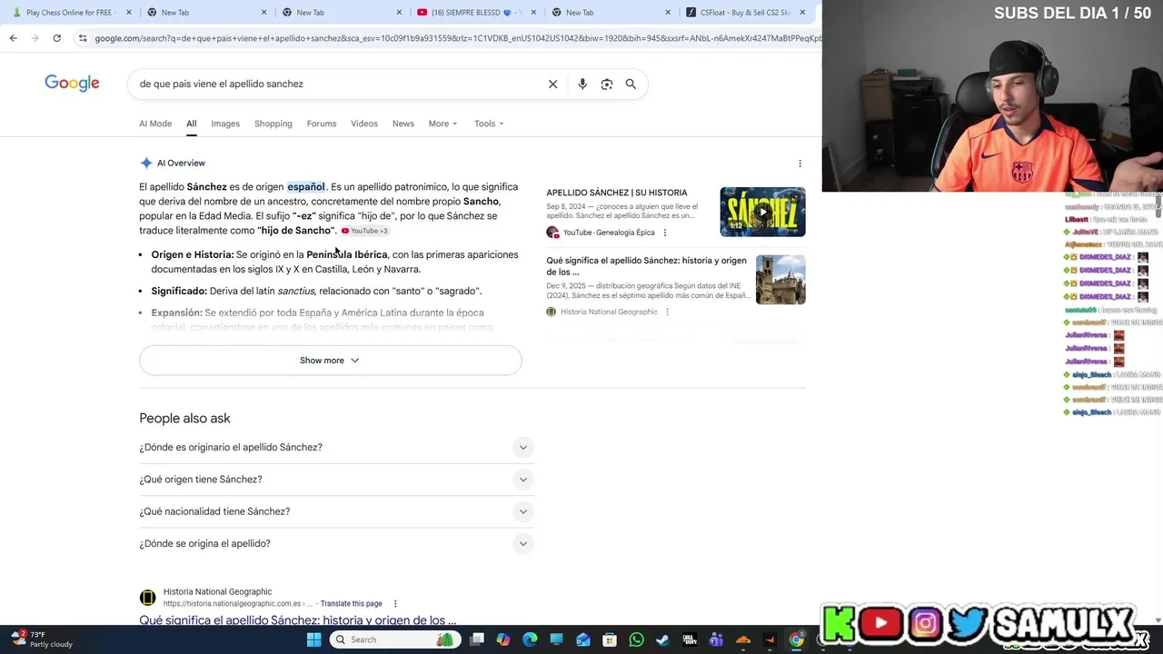The width and height of the screenshot is (1163, 654).
Task: Open the National Geographic result headline
Action: (x=298, y=620)
